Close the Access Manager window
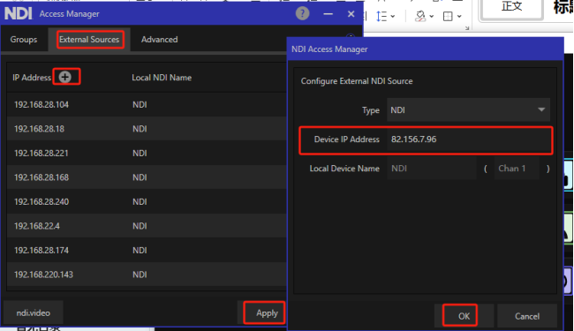The width and height of the screenshot is (574, 331). point(351,14)
